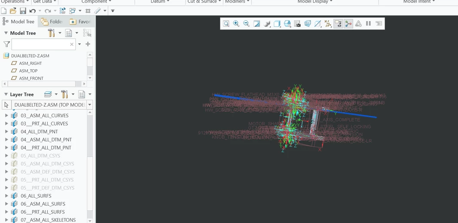Click the Model Tree filter funnel icon
The image size is (458, 223).
[x=6, y=44]
